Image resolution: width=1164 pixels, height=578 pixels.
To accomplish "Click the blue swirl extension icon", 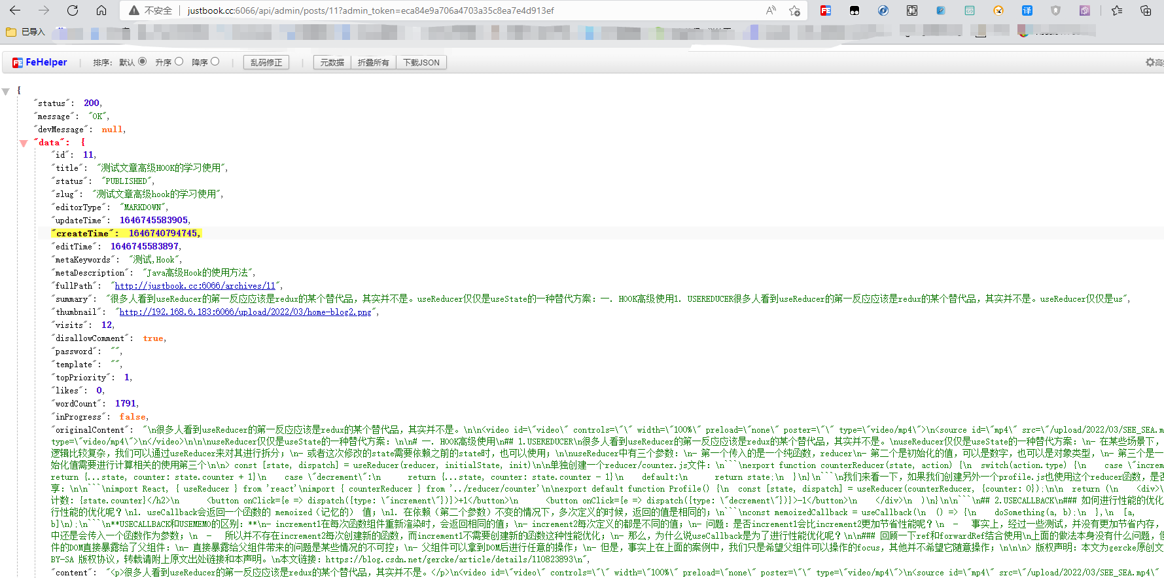I will click(883, 10).
